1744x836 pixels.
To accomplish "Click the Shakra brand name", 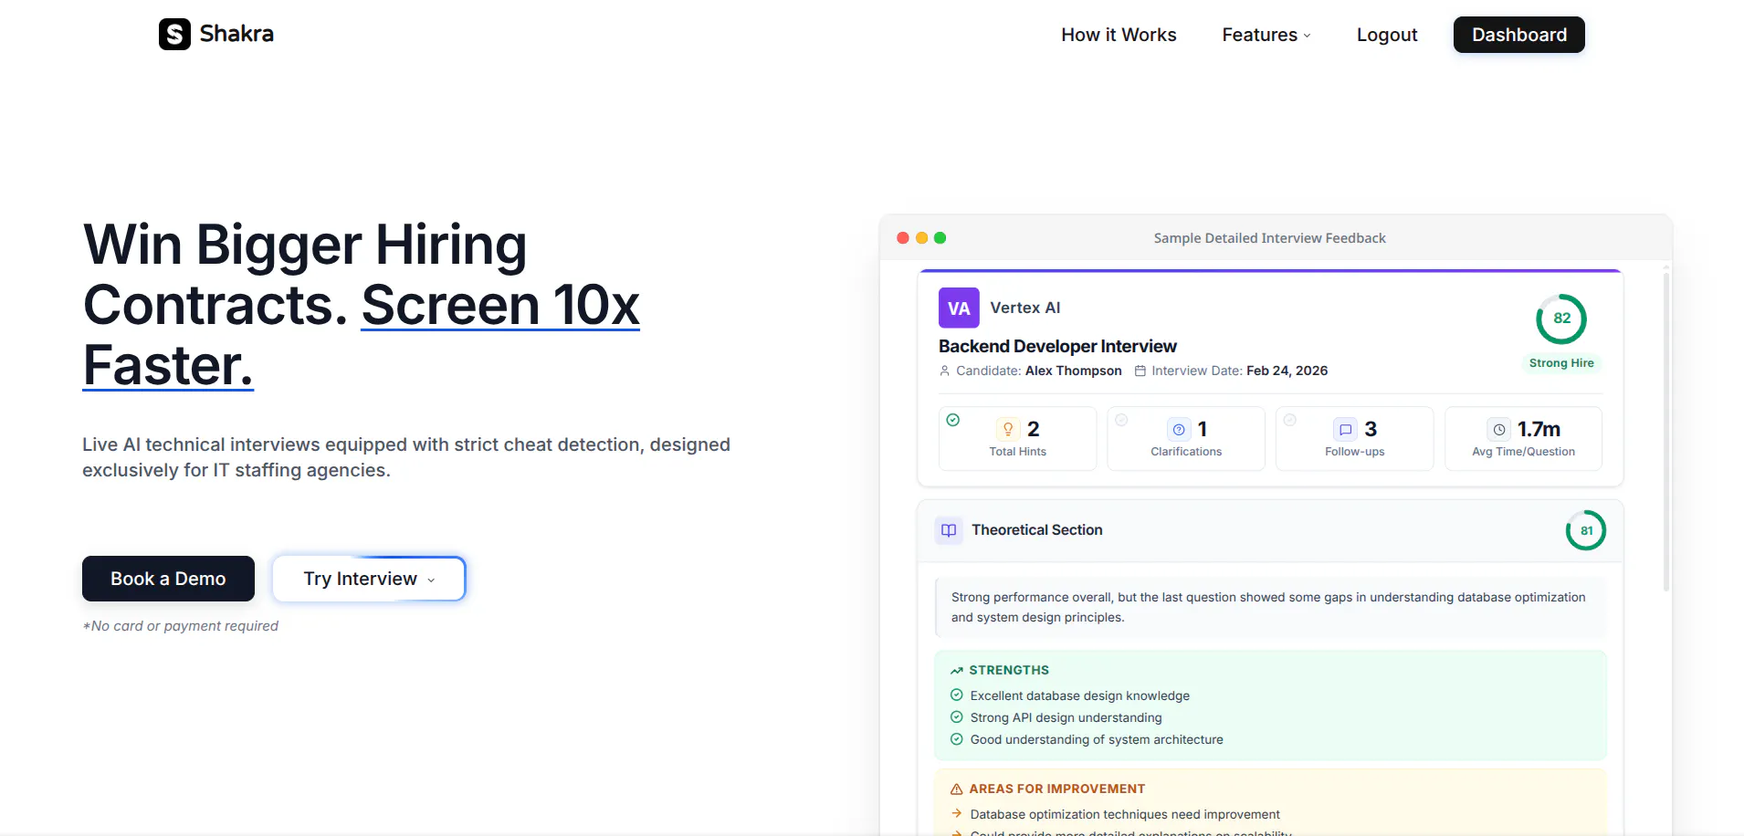I will click(x=236, y=34).
